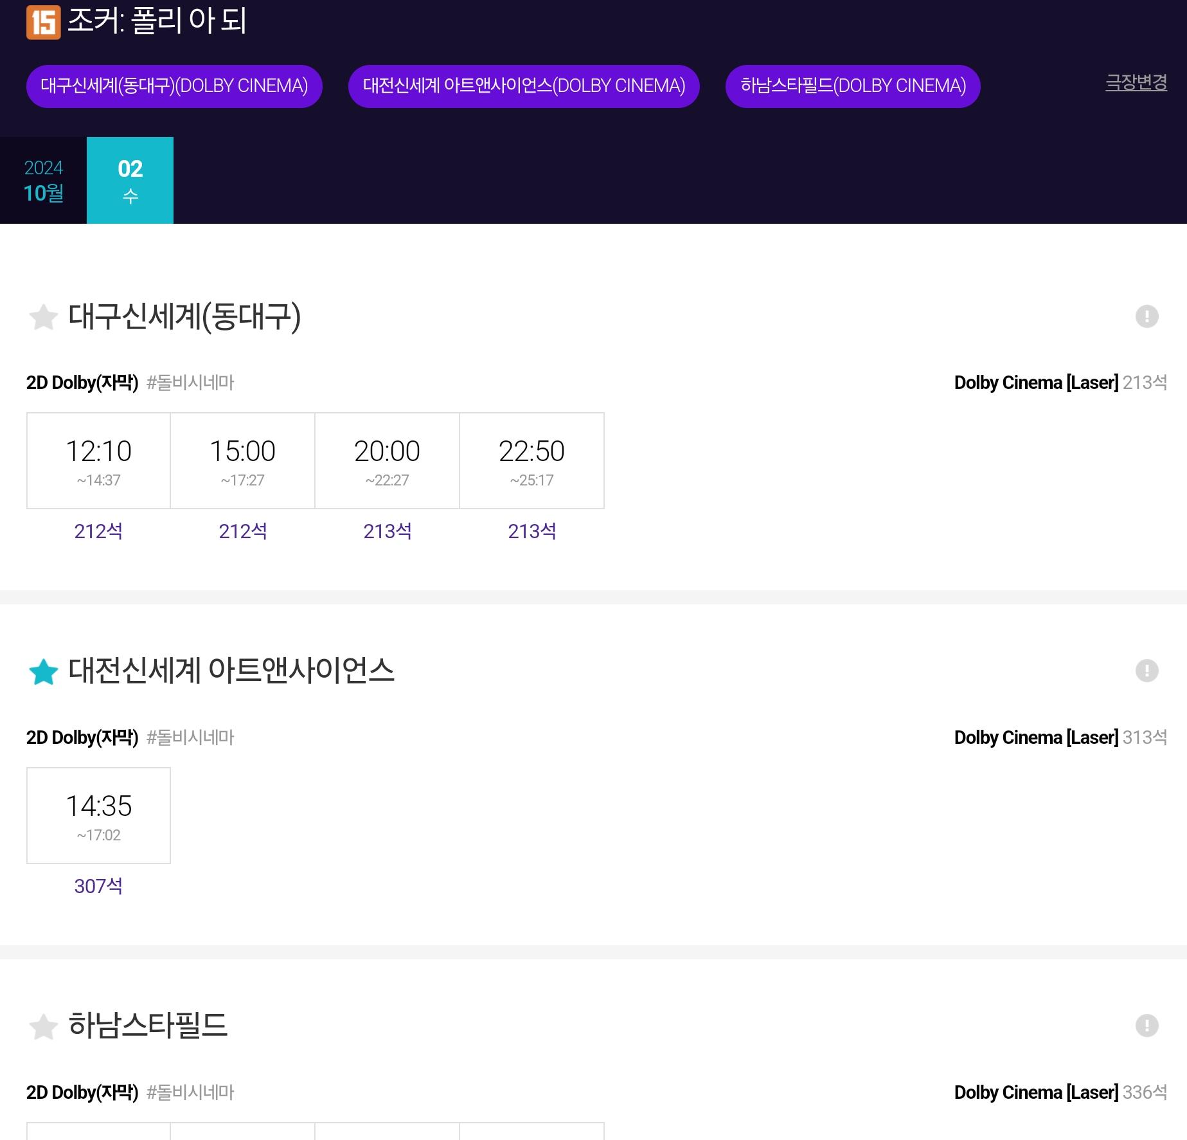
Task: Choose 15:00 showtime at 대구신세계
Action: pyautogui.click(x=243, y=460)
